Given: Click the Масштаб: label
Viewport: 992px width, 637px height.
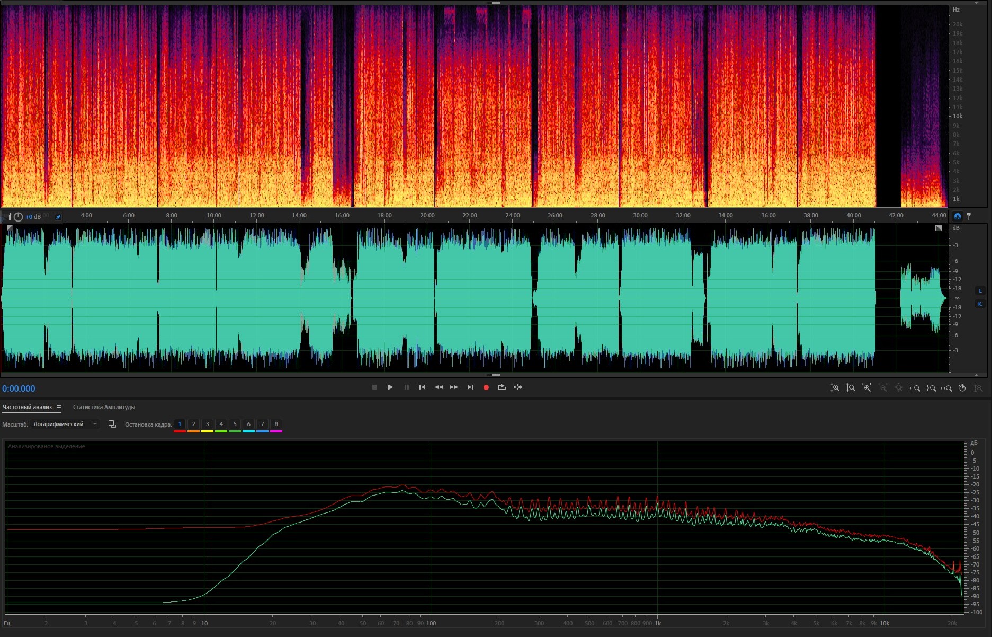Looking at the screenshot, I should point(15,424).
